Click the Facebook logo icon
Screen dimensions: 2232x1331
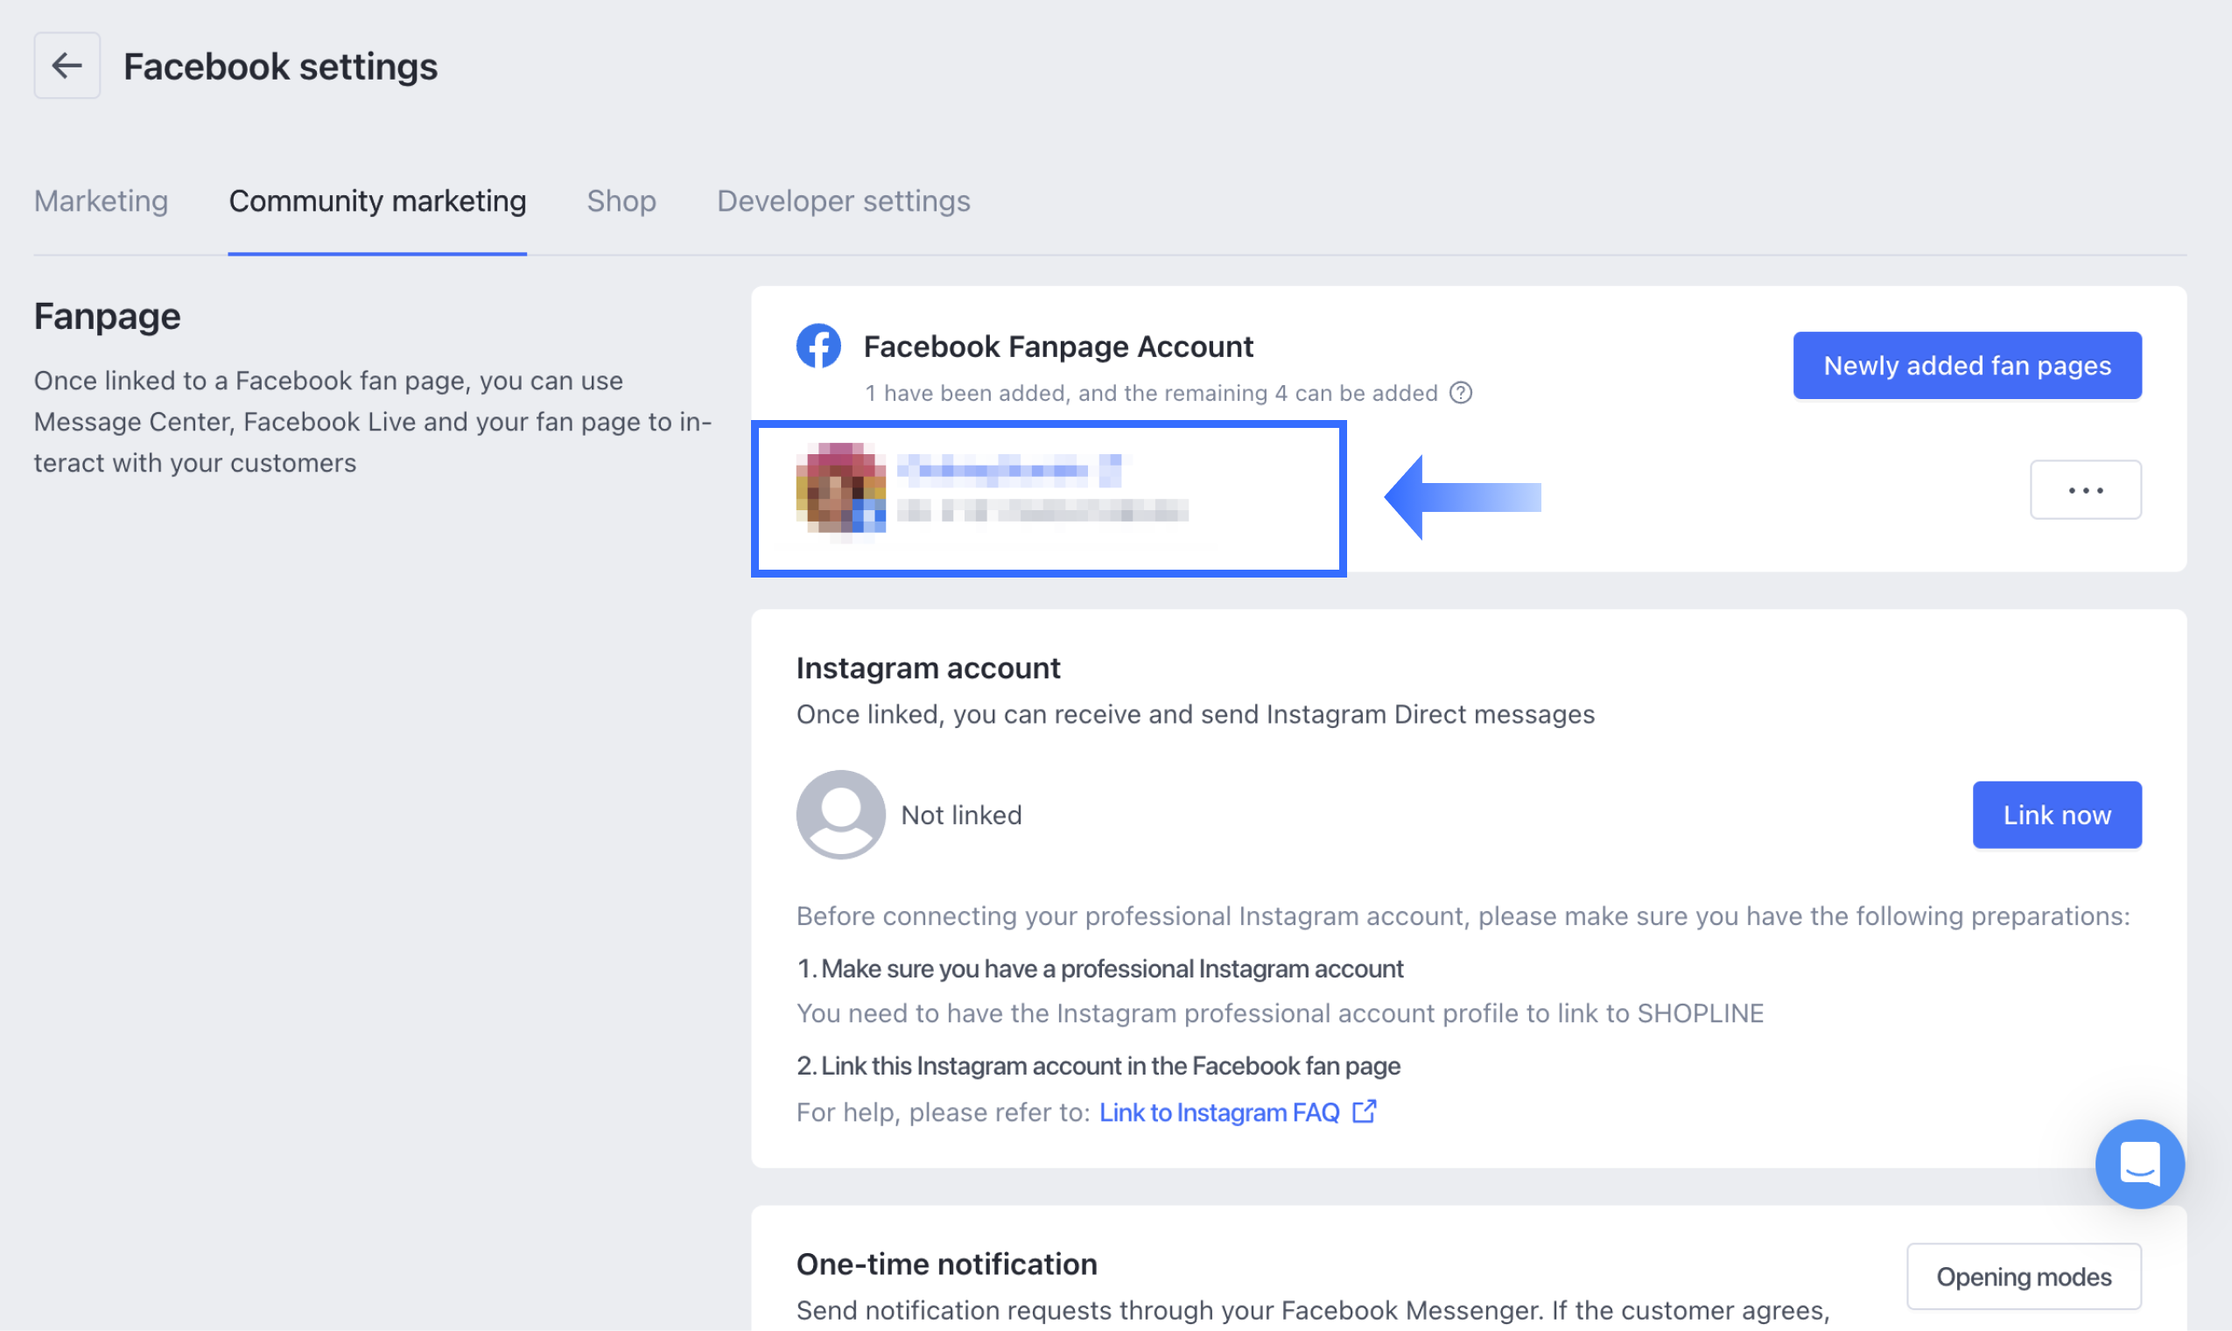click(818, 347)
